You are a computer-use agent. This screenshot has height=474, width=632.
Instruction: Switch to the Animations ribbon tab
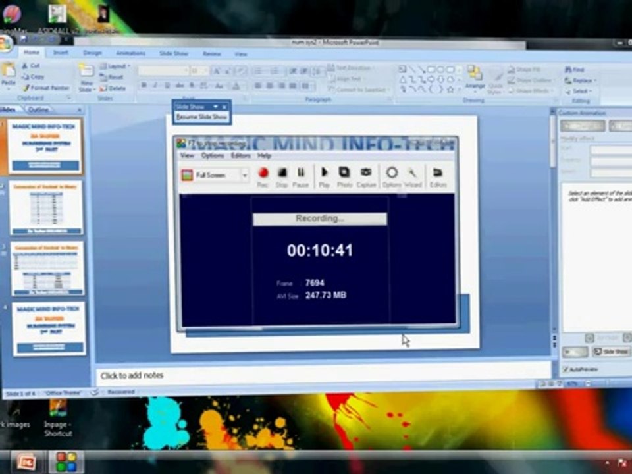click(130, 53)
